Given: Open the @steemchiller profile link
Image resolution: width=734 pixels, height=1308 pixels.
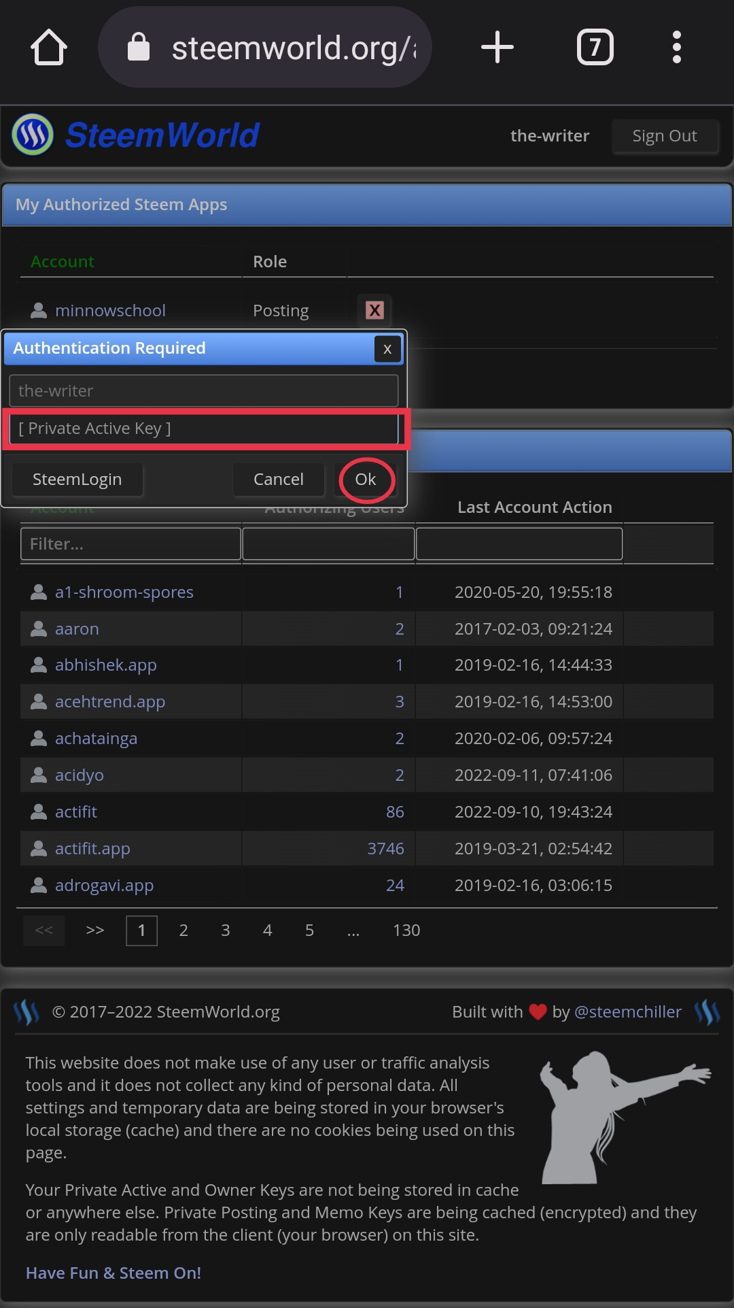Looking at the screenshot, I should [628, 1012].
